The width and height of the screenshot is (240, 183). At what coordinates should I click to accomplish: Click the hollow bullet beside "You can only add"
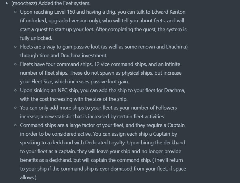[15, 108]
